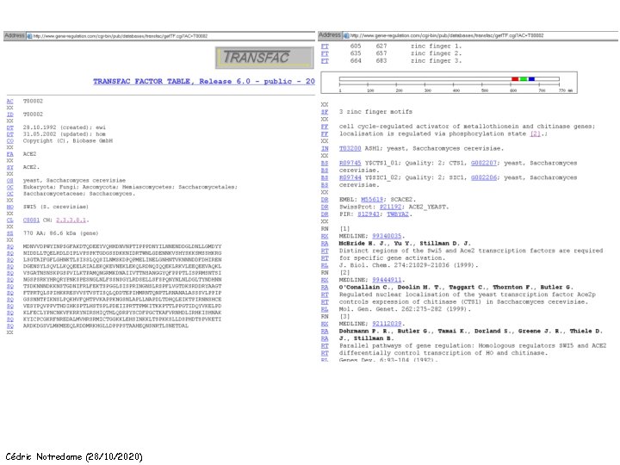The height and width of the screenshot is (465, 620).
Task: Click the OC label beside Eukaryota; Fungi
Action: pyautogui.click(x=9, y=187)
